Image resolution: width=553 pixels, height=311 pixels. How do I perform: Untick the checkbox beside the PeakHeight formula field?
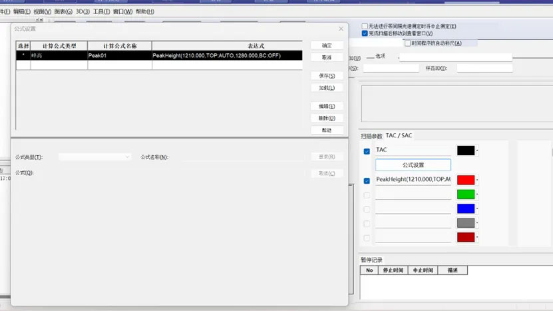367,180
